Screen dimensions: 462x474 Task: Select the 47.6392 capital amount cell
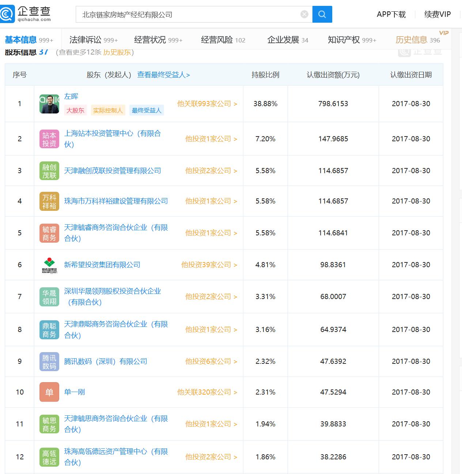pos(333,362)
